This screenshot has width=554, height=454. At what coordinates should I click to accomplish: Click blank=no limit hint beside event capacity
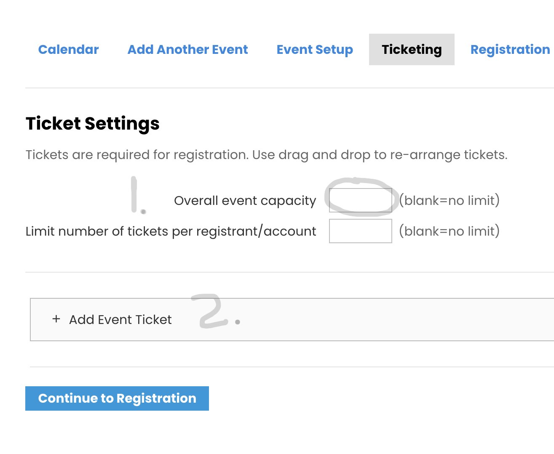click(449, 200)
